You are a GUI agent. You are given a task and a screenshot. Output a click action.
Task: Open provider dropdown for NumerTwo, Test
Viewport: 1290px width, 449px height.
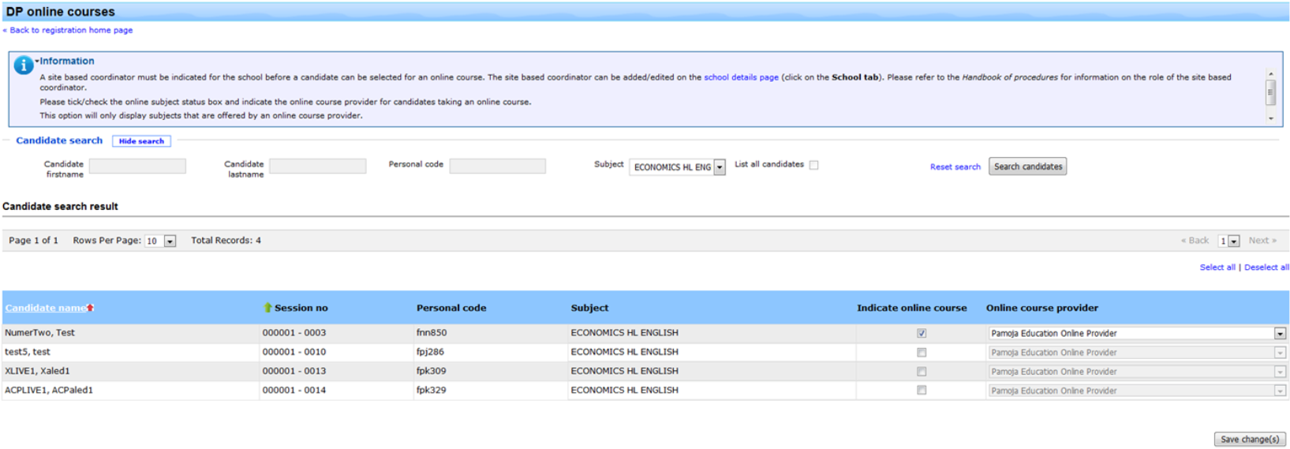pos(1279,334)
